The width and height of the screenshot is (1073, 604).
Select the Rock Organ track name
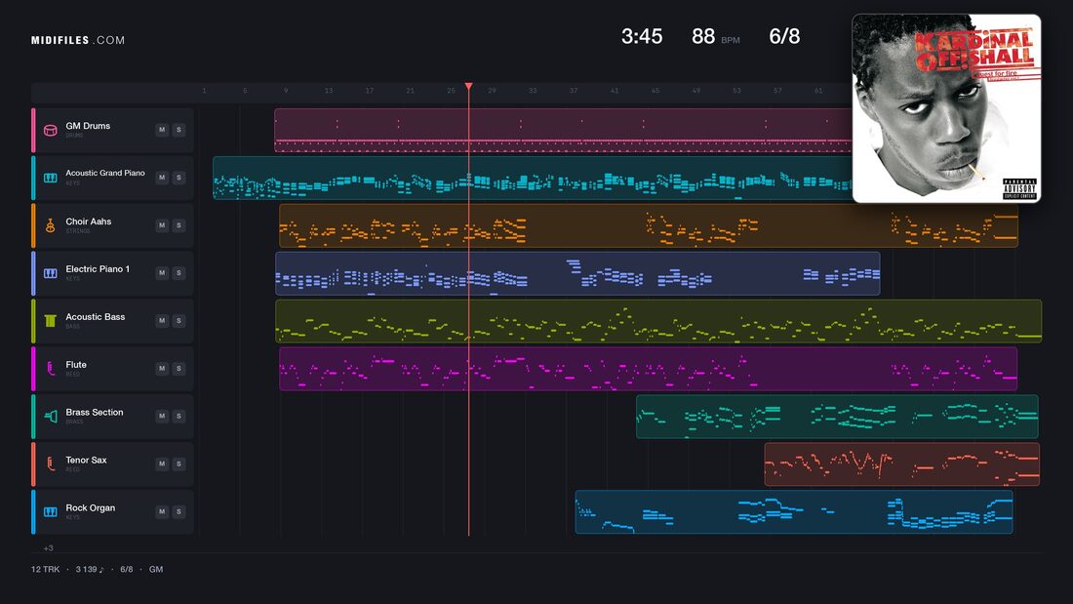coord(91,508)
